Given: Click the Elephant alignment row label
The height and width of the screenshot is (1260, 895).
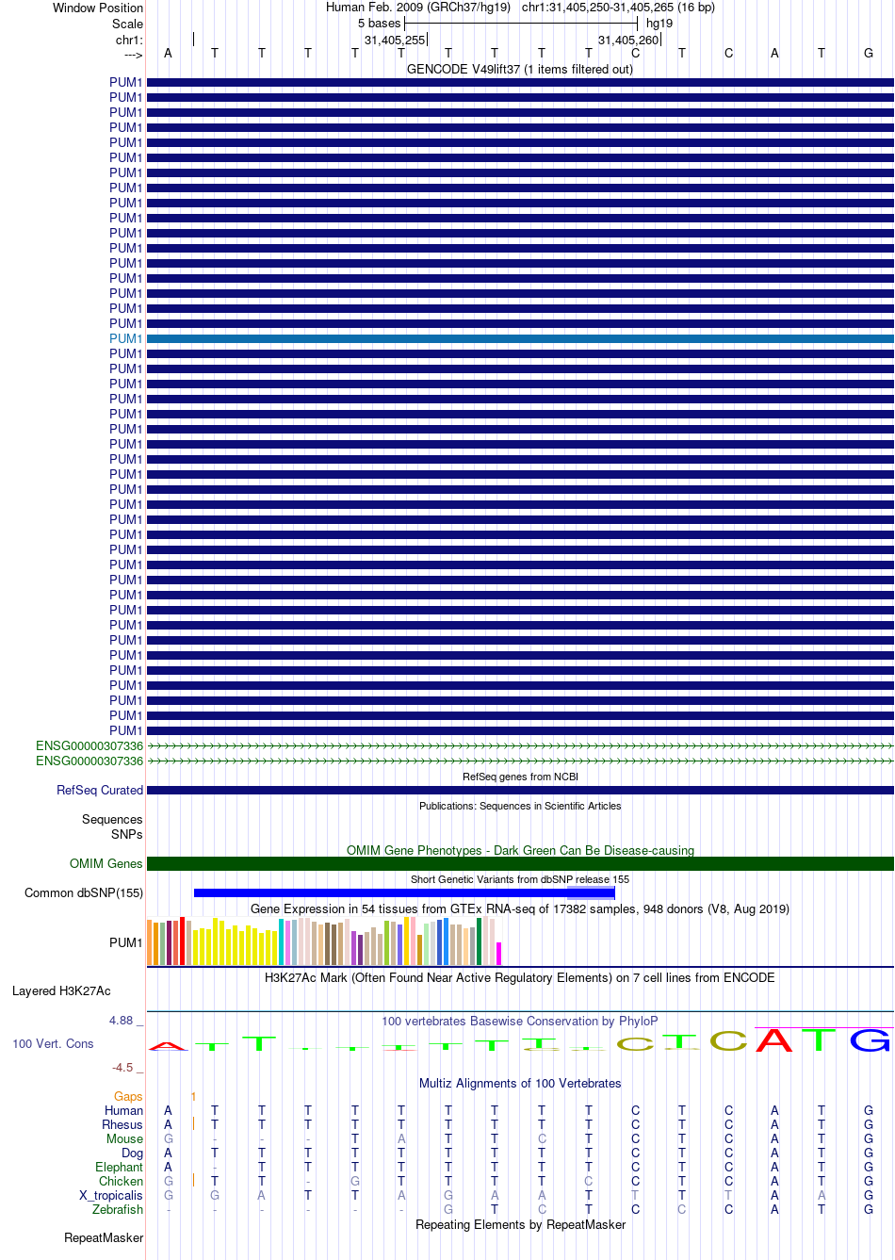Looking at the screenshot, I should point(119,1167).
